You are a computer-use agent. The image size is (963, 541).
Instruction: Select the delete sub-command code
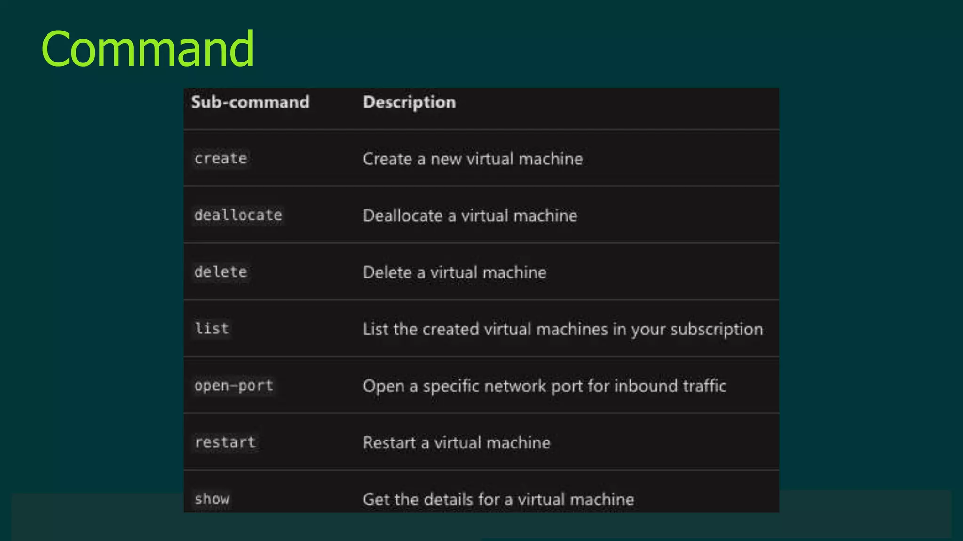(221, 272)
